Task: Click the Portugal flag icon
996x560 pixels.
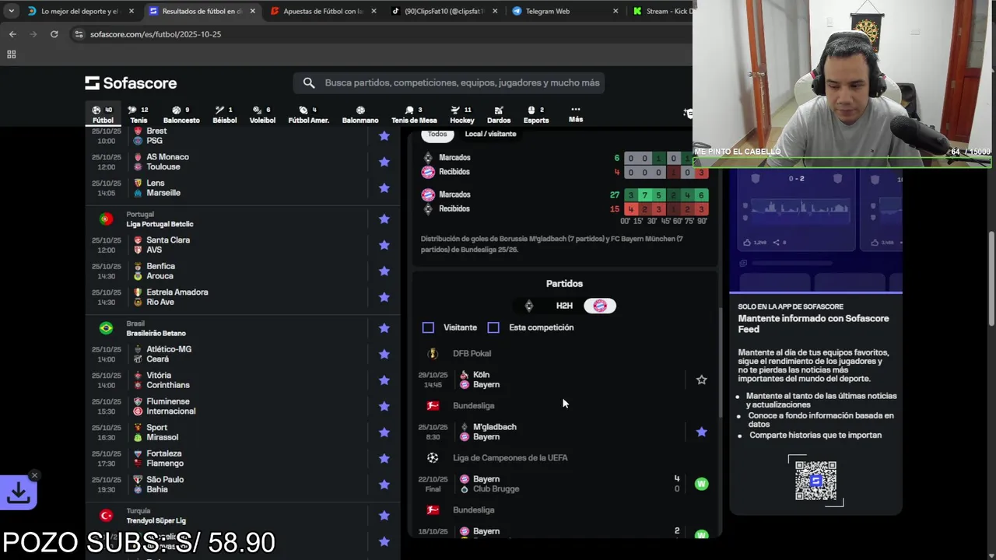Action: point(106,219)
